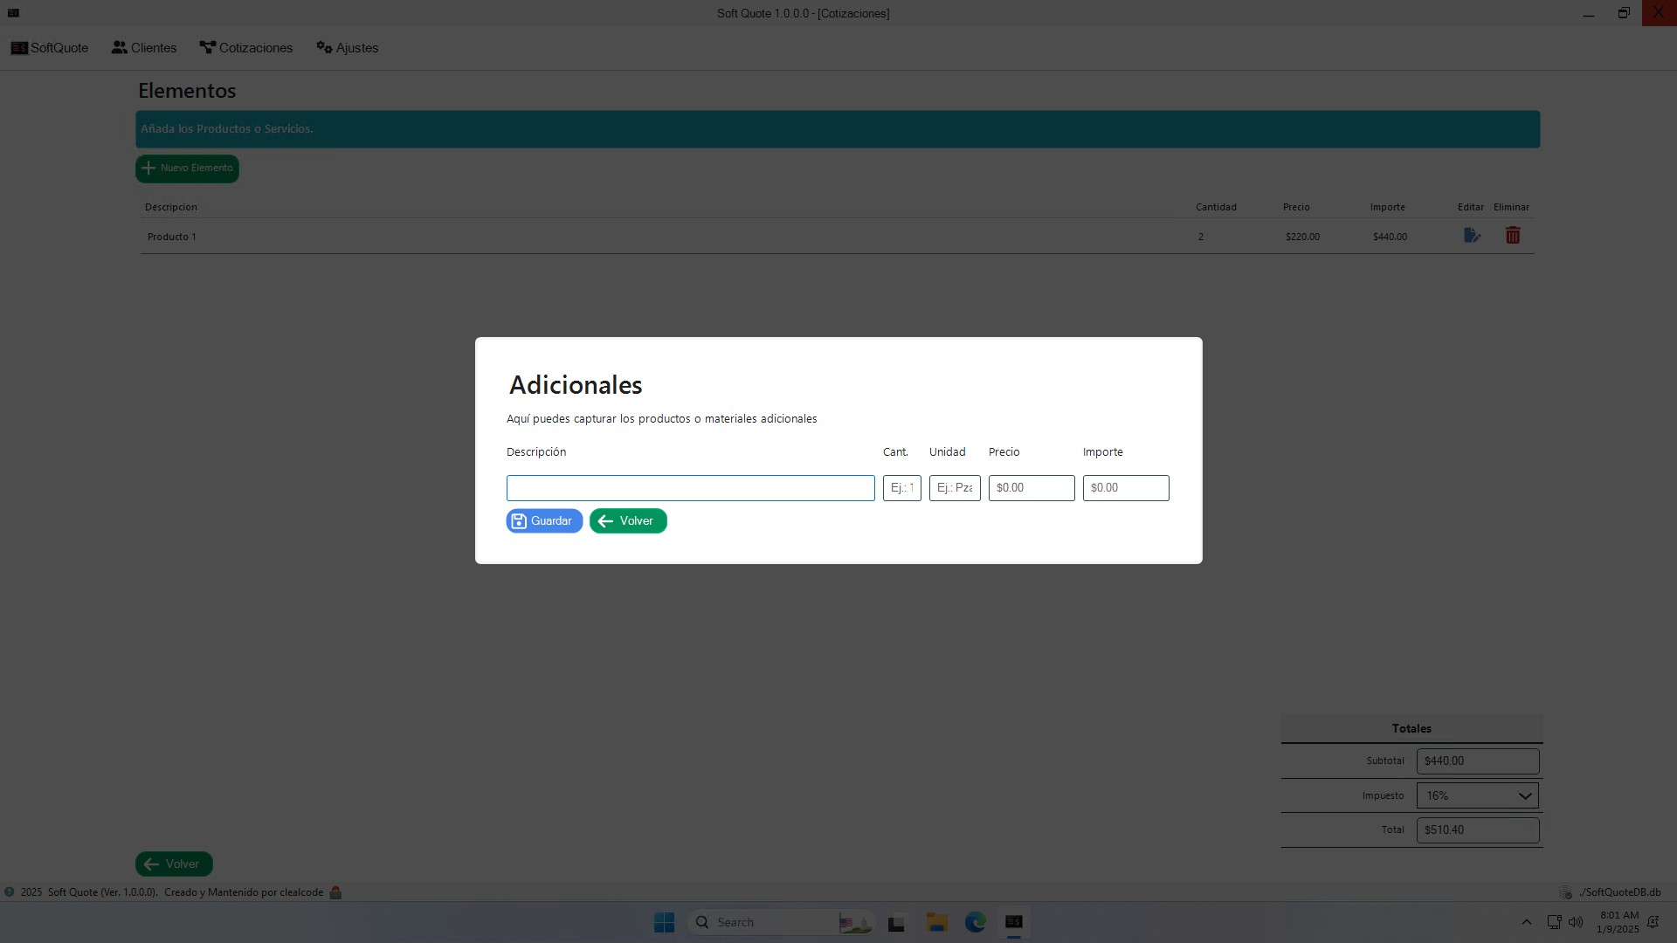
Task: Click the Nuevo Elemento button
Action: pyautogui.click(x=187, y=168)
